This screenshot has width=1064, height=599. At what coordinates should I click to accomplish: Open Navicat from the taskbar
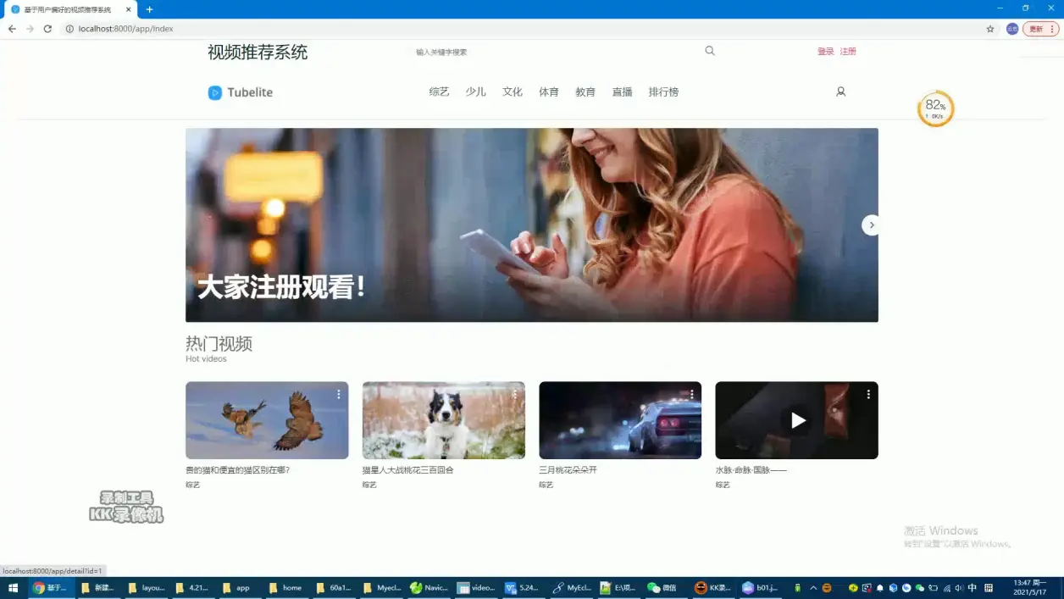tap(429, 588)
